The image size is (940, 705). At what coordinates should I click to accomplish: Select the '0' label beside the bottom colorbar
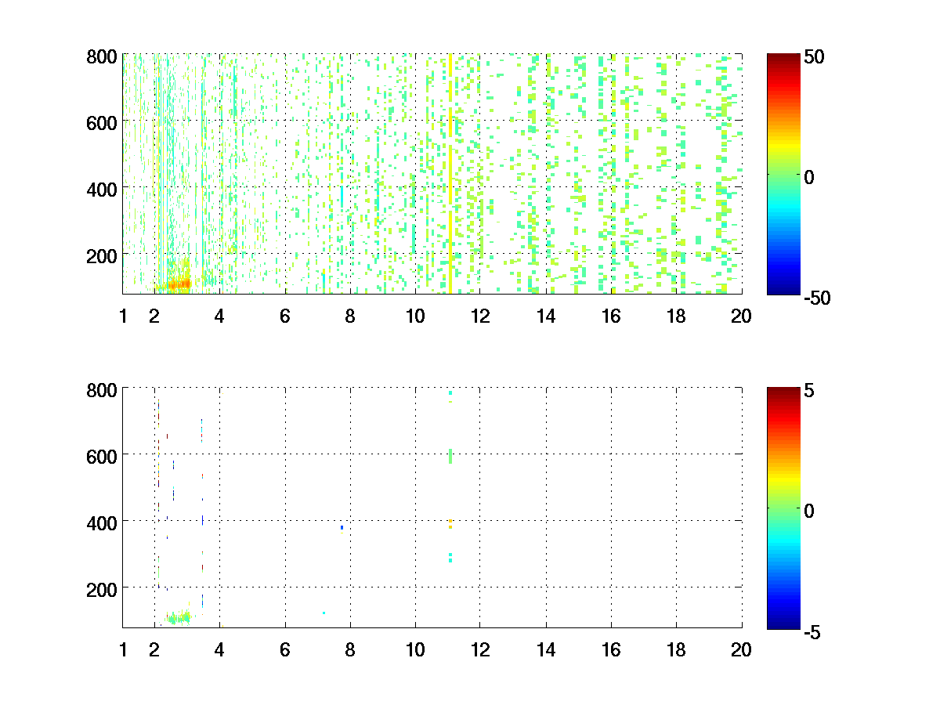pos(809,511)
